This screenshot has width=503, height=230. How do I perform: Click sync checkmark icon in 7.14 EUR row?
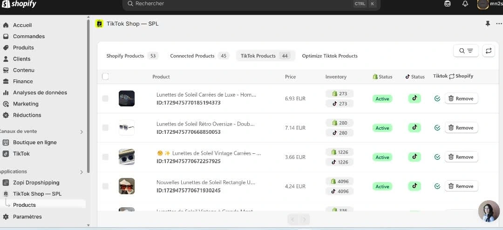[x=437, y=128]
